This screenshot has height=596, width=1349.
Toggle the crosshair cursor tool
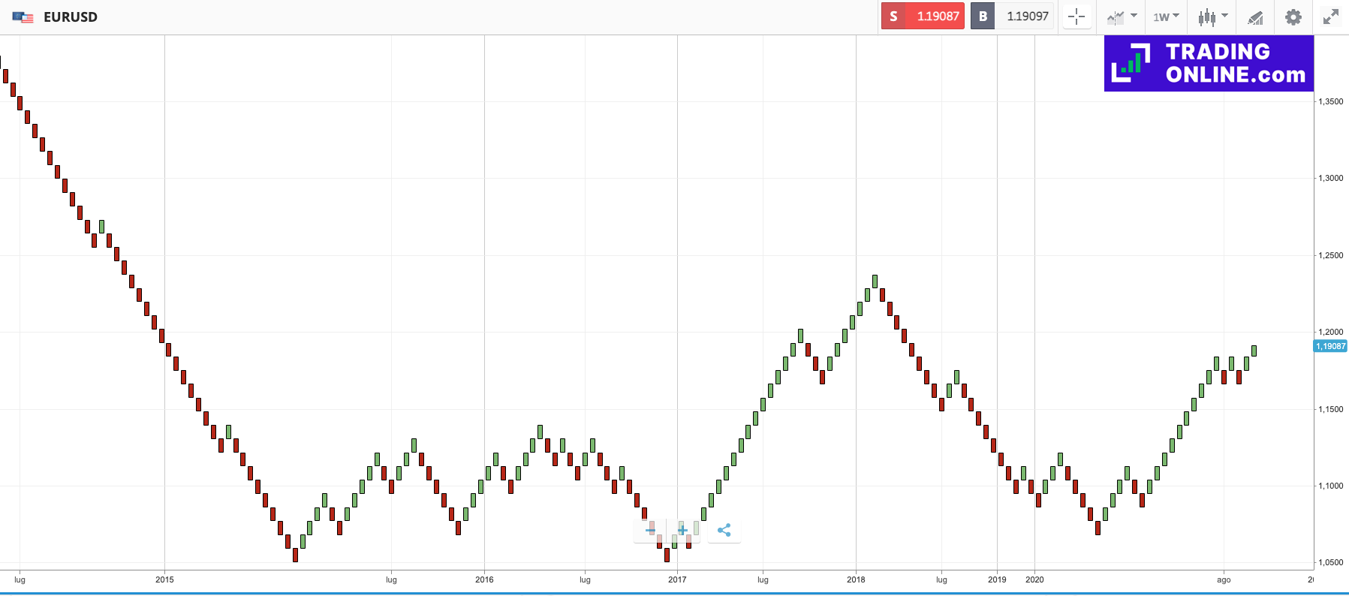1076,17
